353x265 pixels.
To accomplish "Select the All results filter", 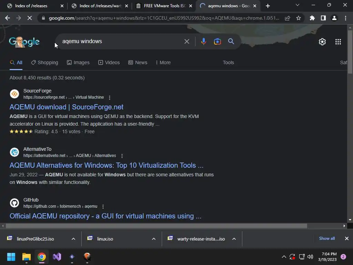I will point(16,62).
